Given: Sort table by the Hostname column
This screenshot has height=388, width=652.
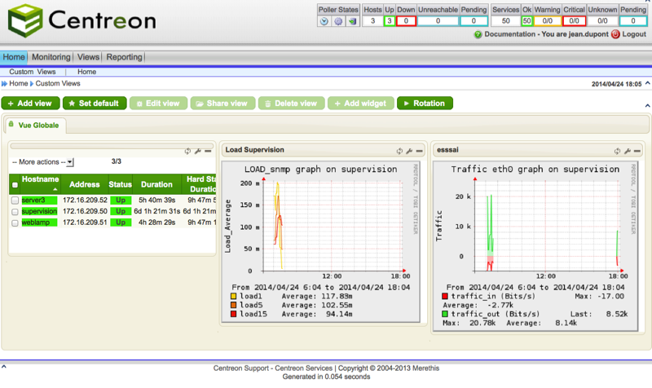Looking at the screenshot, I should click(x=40, y=179).
